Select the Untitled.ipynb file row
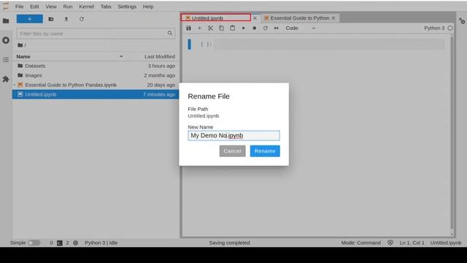Screen dimensions: 467x263 coord(96,94)
